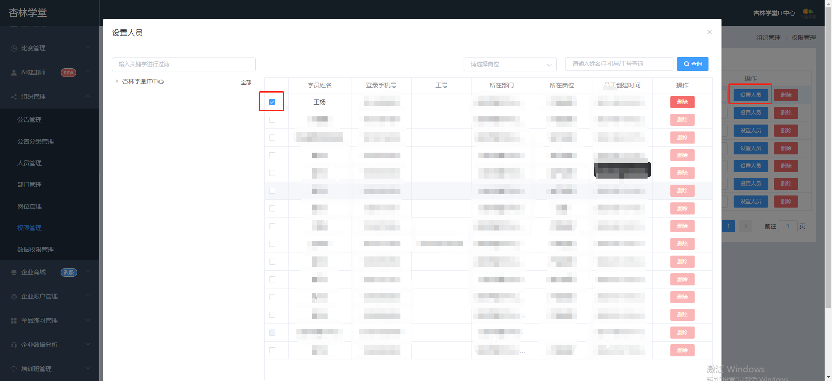Click the next page arrow in background
The image size is (832, 381).
pos(745,226)
